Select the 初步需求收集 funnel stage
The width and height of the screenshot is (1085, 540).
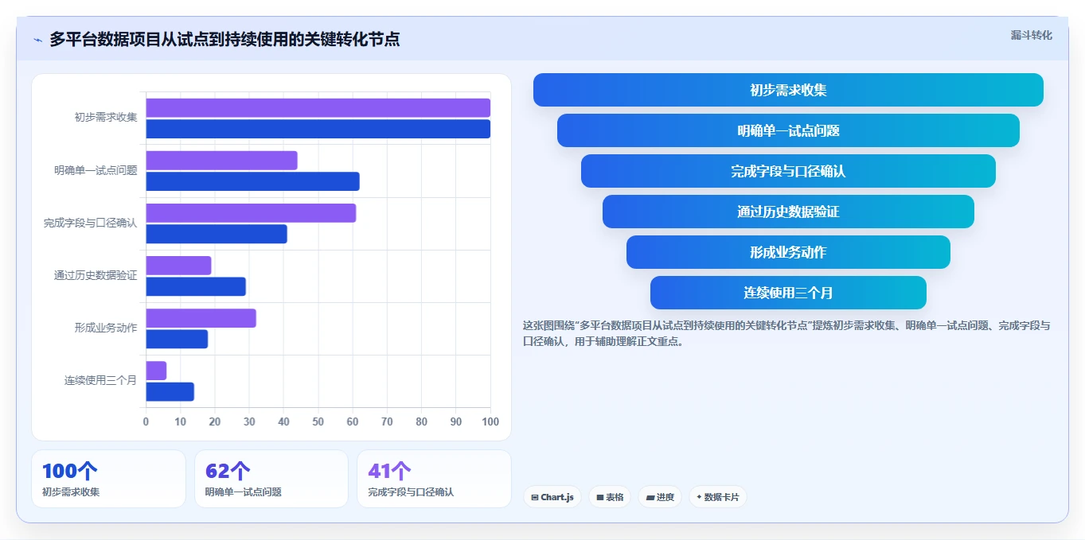pyautogui.click(x=788, y=90)
